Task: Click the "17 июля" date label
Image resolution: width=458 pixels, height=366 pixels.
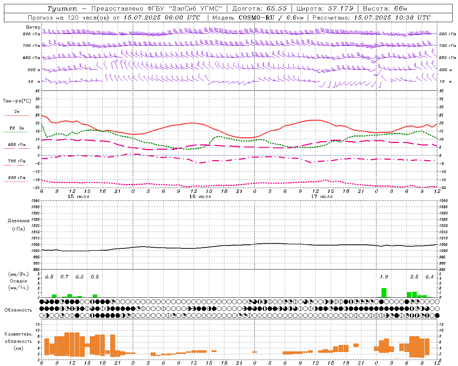Action: coord(322,197)
